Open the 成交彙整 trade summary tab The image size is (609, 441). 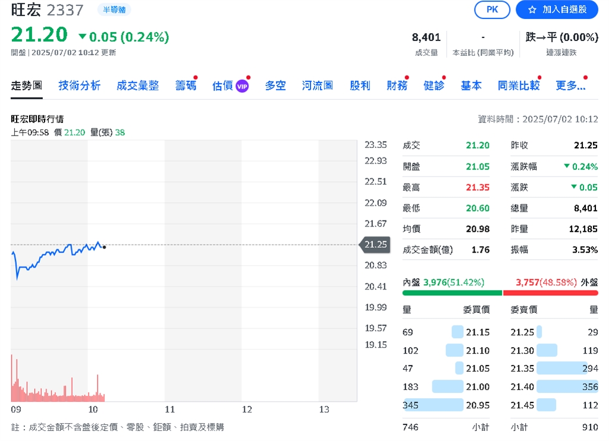tap(138, 85)
